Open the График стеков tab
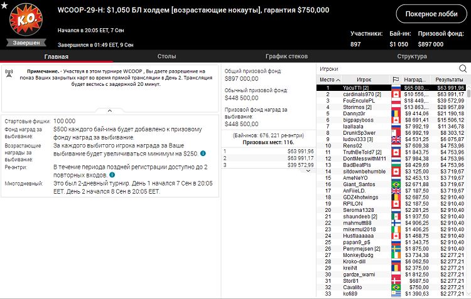Viewport: 471px width, 299px height. pos(286,56)
